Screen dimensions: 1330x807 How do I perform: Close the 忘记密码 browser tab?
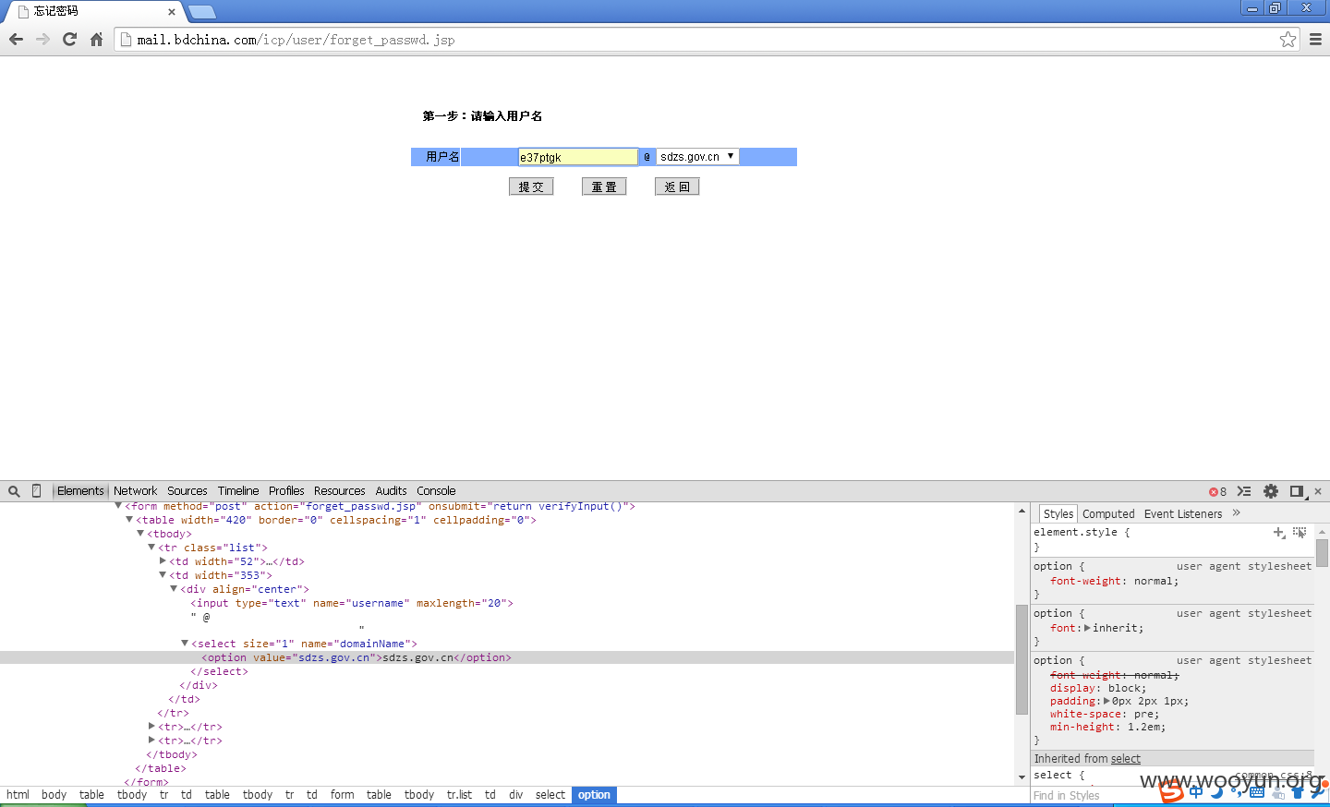[172, 12]
